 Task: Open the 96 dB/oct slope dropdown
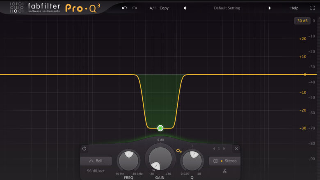point(96,171)
